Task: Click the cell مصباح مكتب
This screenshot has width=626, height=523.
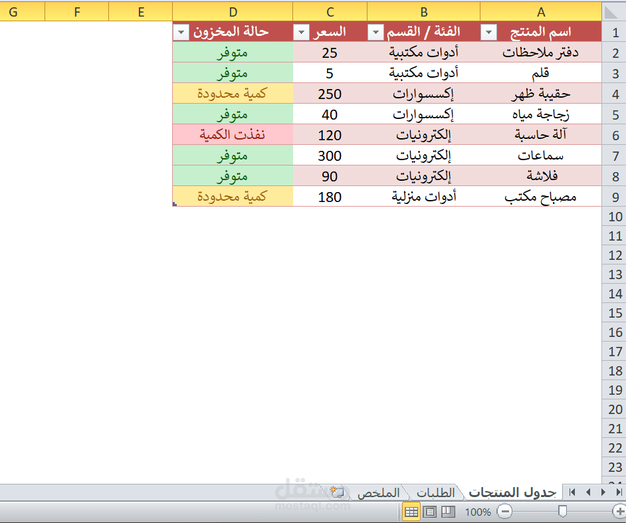Action: [541, 197]
